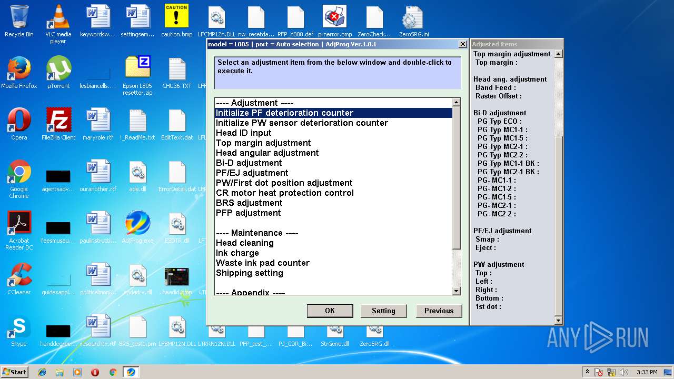This screenshot has width=674, height=379.
Task: Select the prnerror.bmp file icon
Action: (x=335, y=21)
